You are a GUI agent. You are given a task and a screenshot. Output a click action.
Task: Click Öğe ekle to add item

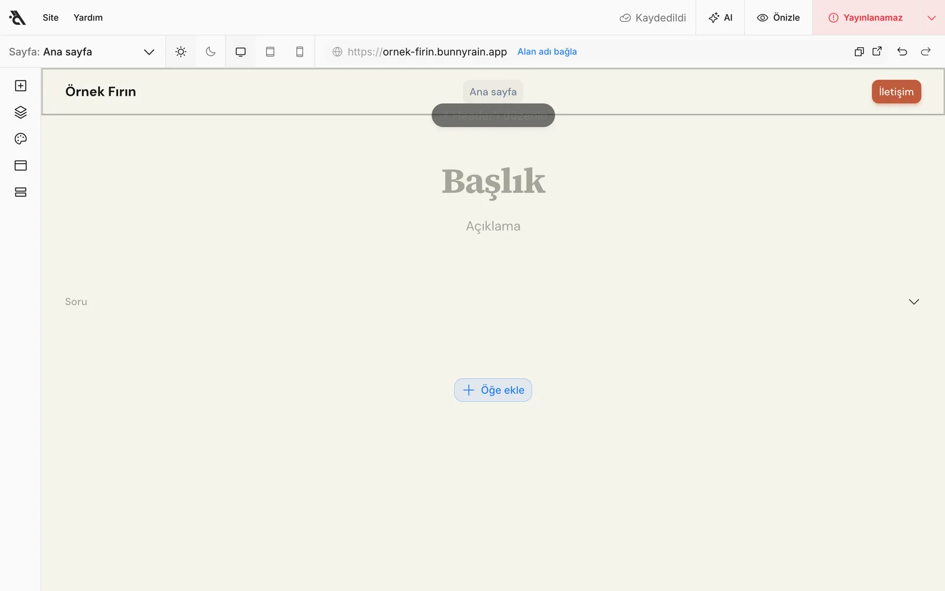(x=493, y=390)
